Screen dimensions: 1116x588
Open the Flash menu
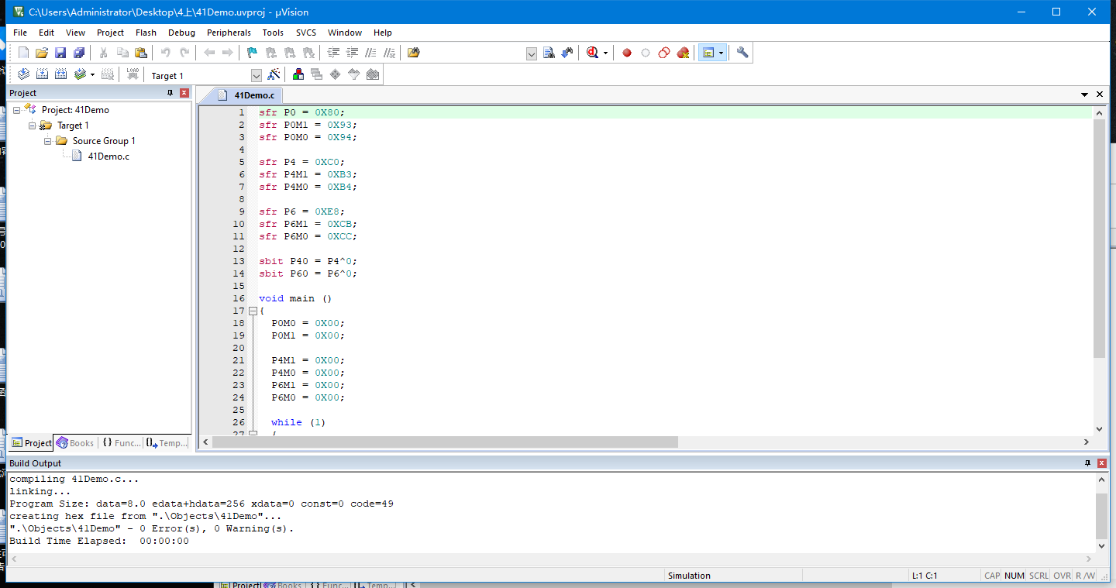click(146, 33)
